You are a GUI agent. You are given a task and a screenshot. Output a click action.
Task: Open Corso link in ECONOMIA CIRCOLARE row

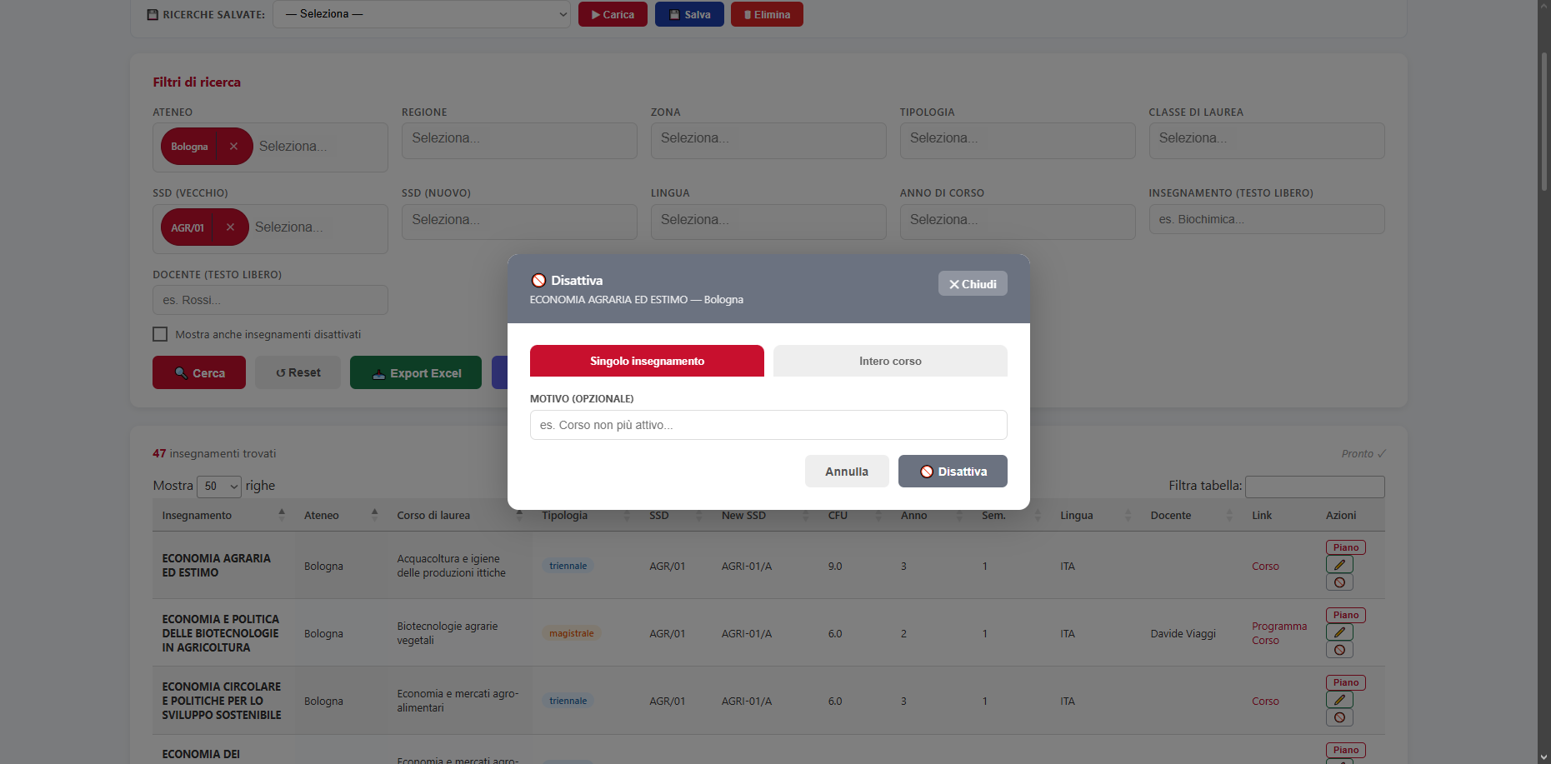click(x=1265, y=701)
